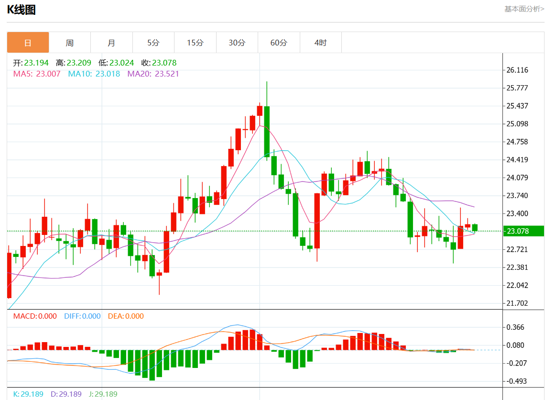Click the 0.366 MACD axis label
The image size is (545, 400).
515,327
